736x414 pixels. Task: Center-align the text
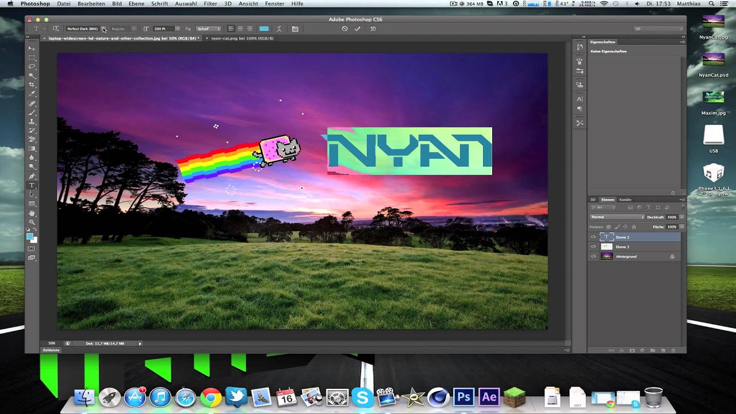point(240,28)
